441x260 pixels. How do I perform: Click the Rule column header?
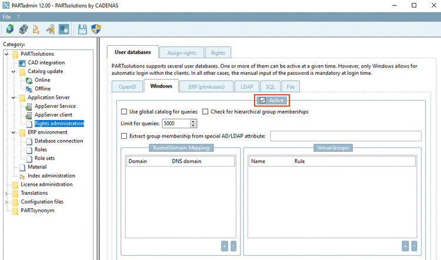tap(354, 161)
